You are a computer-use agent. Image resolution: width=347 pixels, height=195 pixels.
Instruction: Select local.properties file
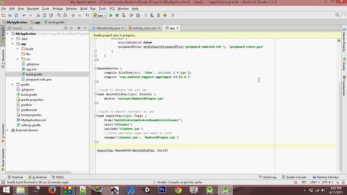[x=31, y=115]
